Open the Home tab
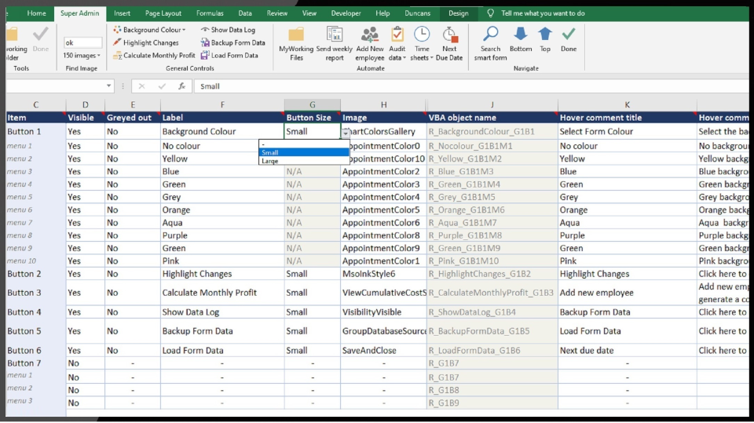Screen dimensions: 754x423 point(37,13)
